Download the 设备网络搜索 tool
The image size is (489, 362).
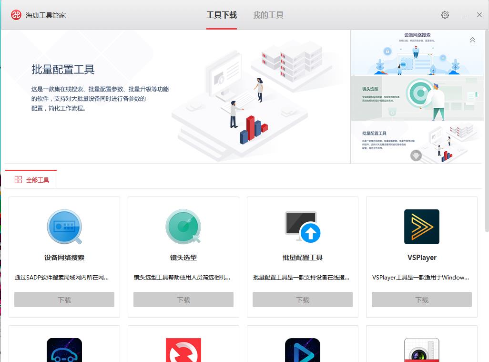64,300
